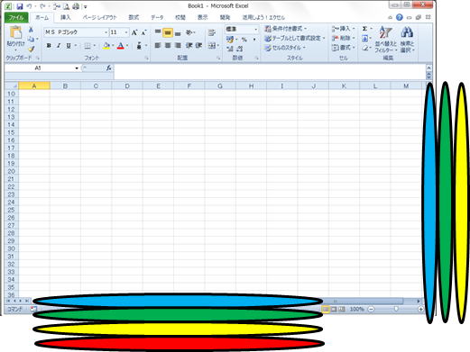Image resolution: width=470 pixels, height=352 pixels.
Task: Click the Merge and Center icon
Action: [212, 46]
